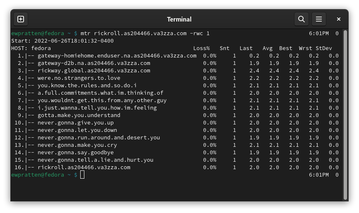Click the empty command prompt cursor
This screenshot has width=359, height=213.
tap(82, 175)
